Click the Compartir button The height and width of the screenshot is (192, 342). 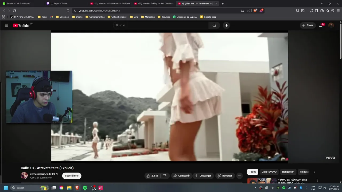point(181,176)
